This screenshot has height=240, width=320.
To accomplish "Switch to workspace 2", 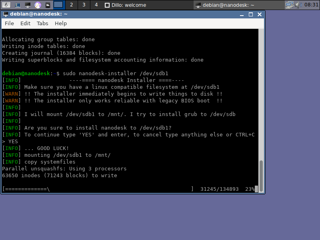I will coord(71,5).
